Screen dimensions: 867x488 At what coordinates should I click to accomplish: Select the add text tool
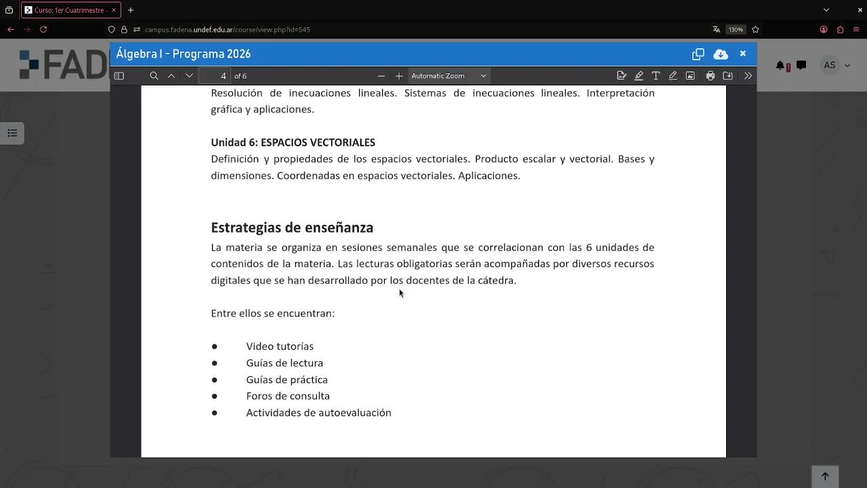(x=656, y=76)
